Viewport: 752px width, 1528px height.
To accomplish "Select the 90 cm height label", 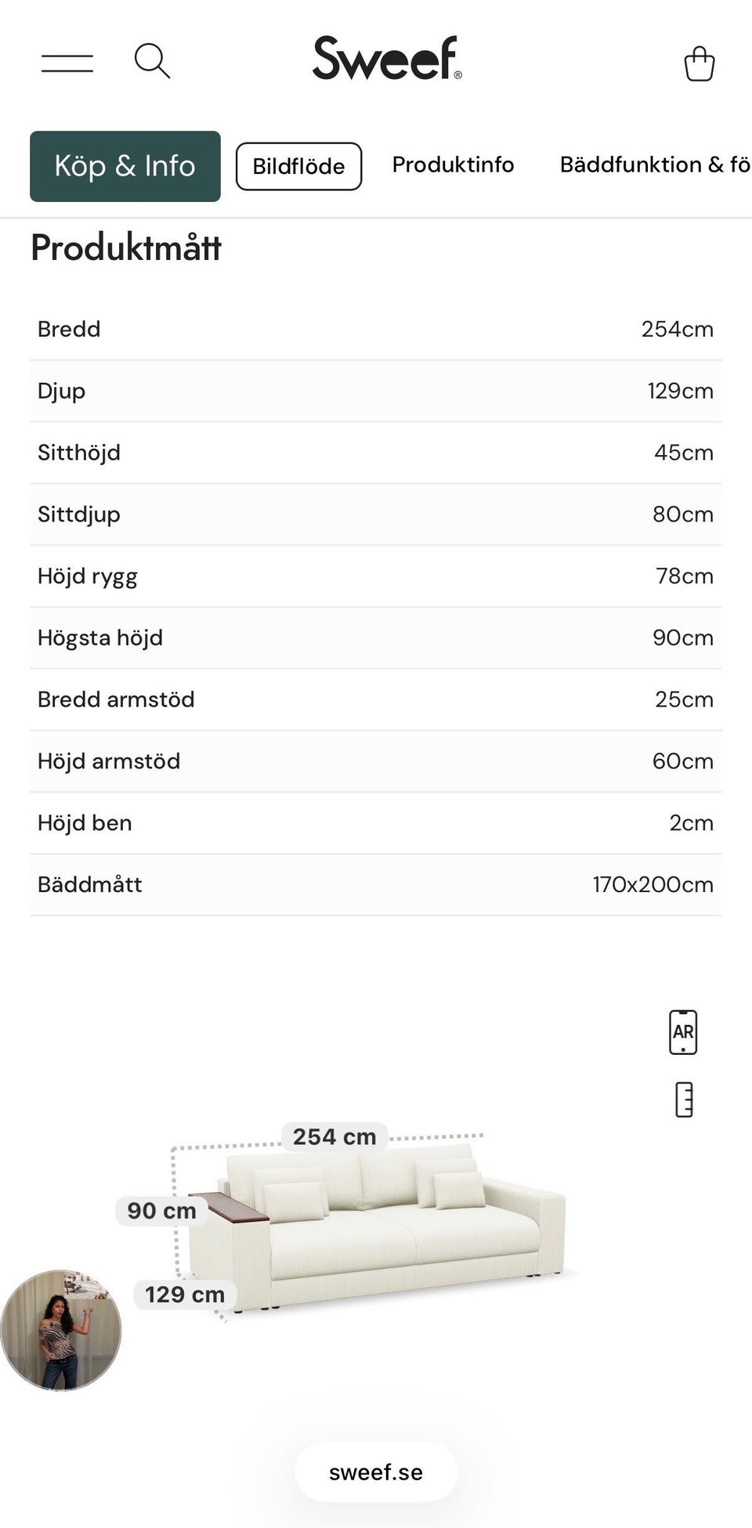I will tap(161, 1211).
